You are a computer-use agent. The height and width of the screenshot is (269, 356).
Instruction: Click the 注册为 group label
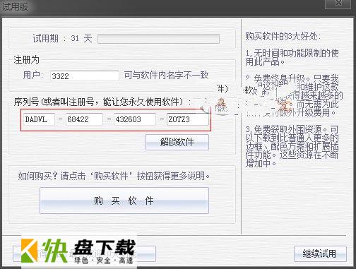coord(26,59)
